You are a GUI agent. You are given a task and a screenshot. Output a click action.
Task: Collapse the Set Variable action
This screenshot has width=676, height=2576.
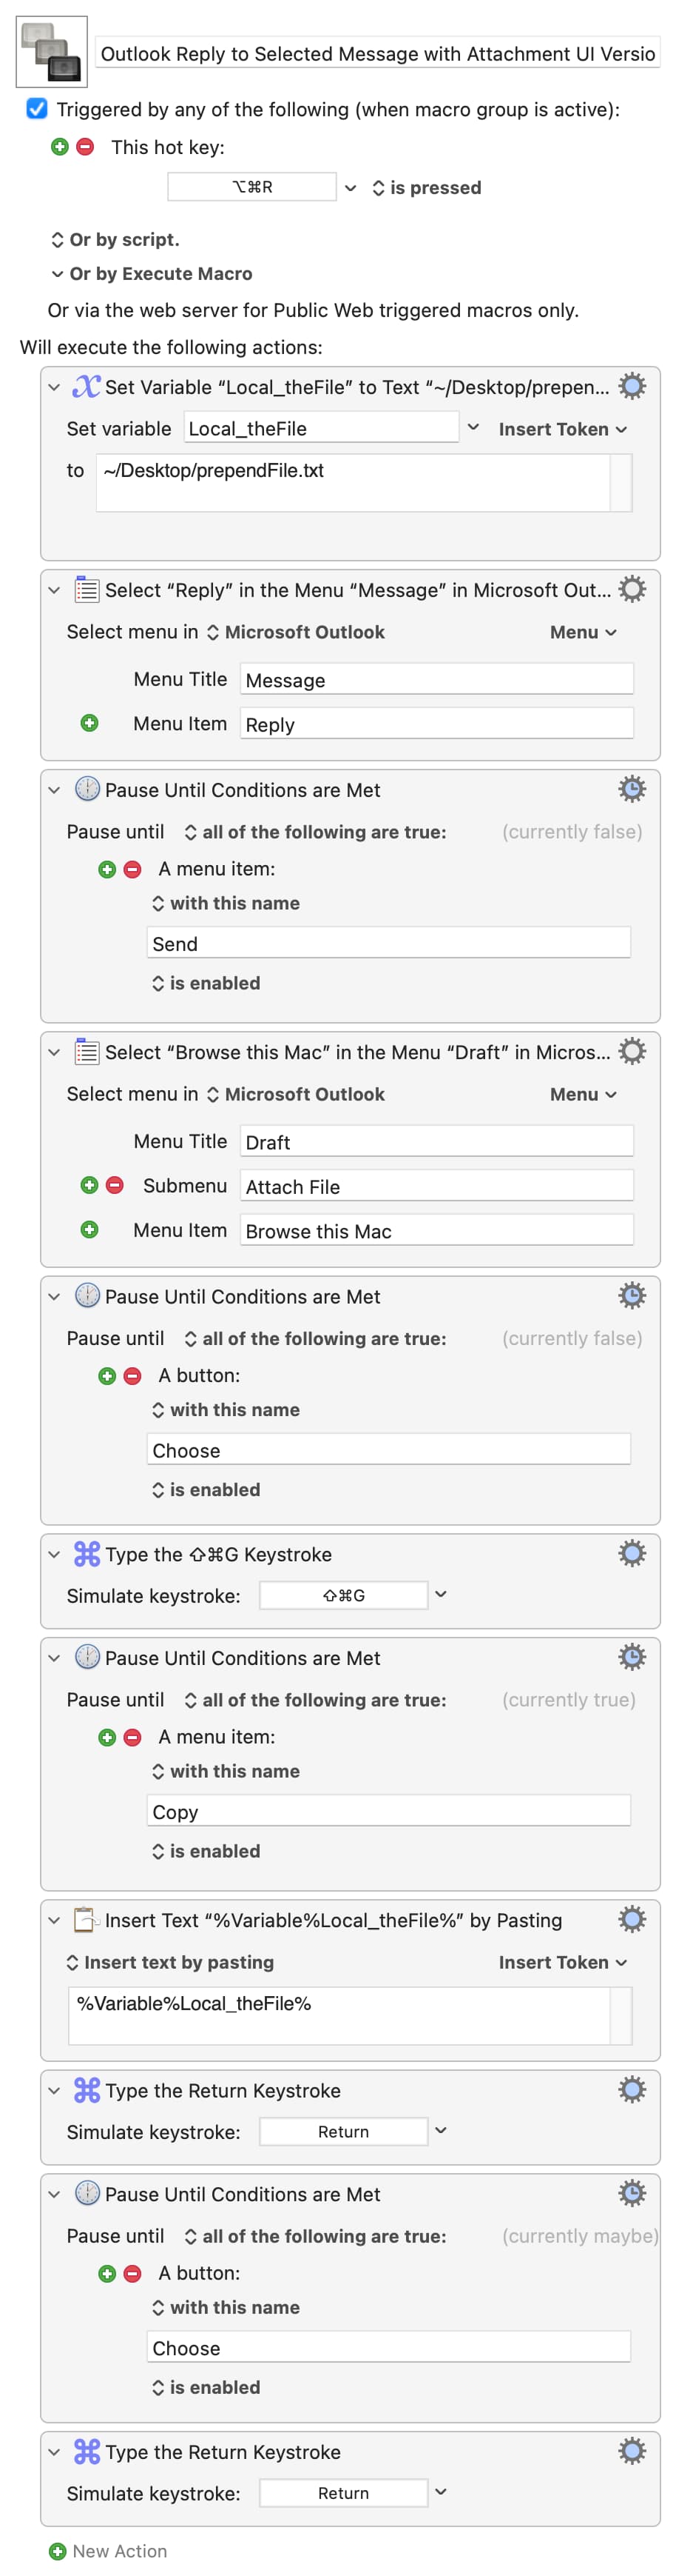(54, 387)
